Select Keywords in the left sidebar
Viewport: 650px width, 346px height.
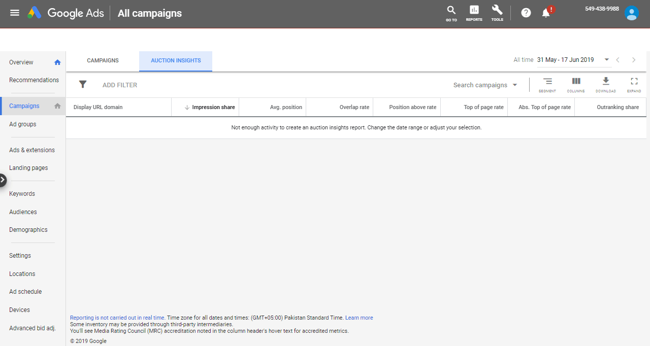[x=22, y=194]
